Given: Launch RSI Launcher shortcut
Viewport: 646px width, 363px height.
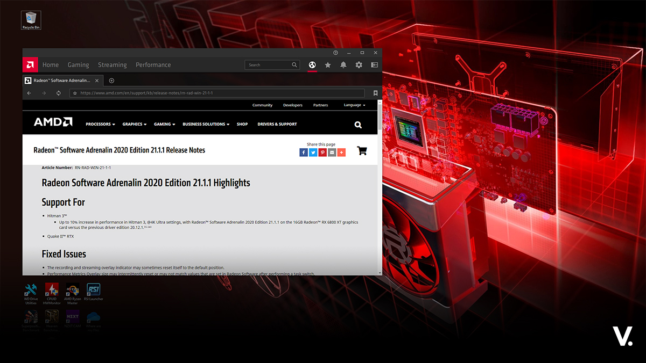Looking at the screenshot, I should tap(93, 292).
